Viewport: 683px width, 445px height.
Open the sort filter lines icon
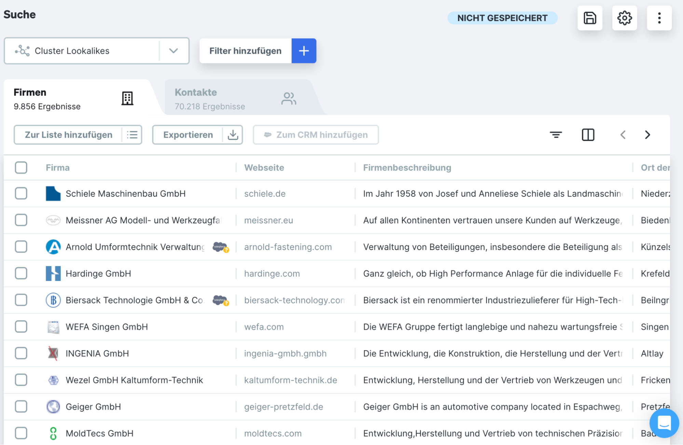point(556,135)
